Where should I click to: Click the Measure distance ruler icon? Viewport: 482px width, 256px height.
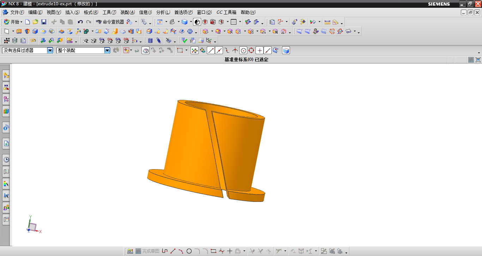coord(327,22)
